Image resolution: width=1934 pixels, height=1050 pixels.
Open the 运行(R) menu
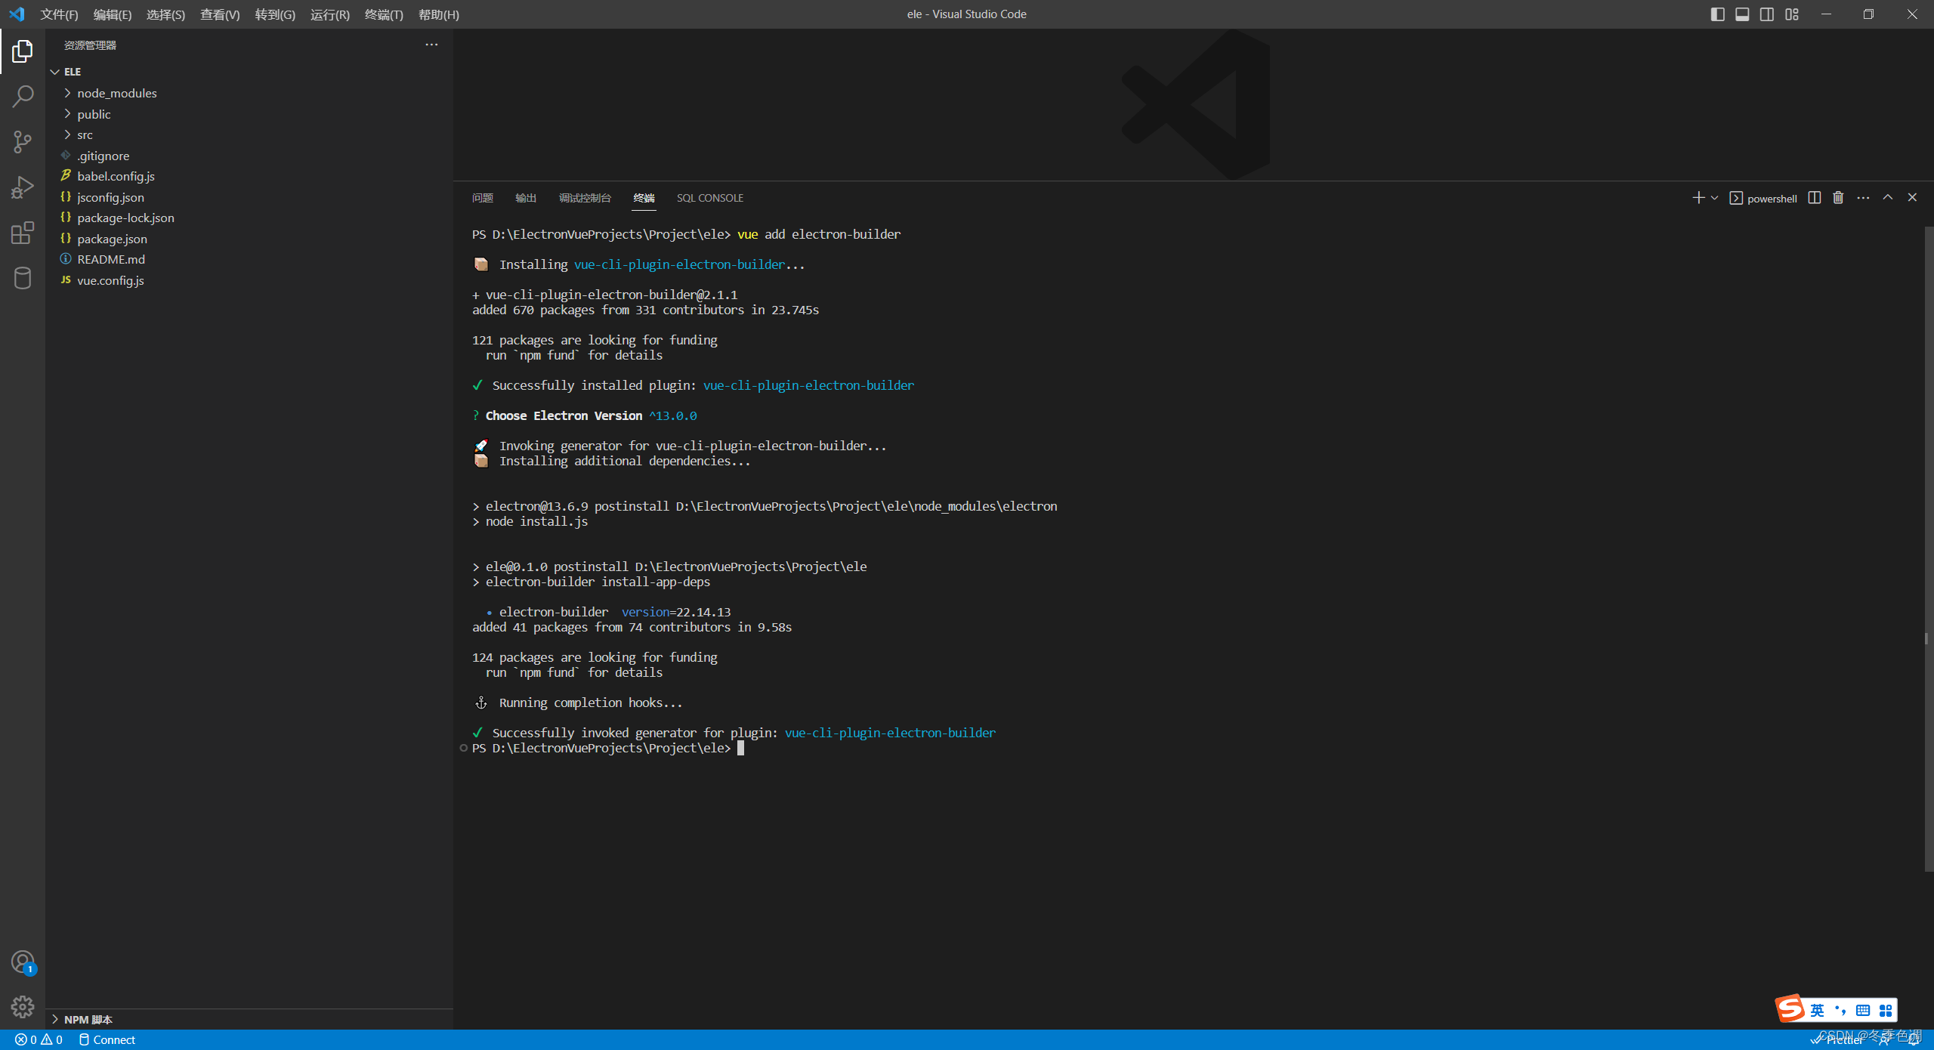[329, 14]
